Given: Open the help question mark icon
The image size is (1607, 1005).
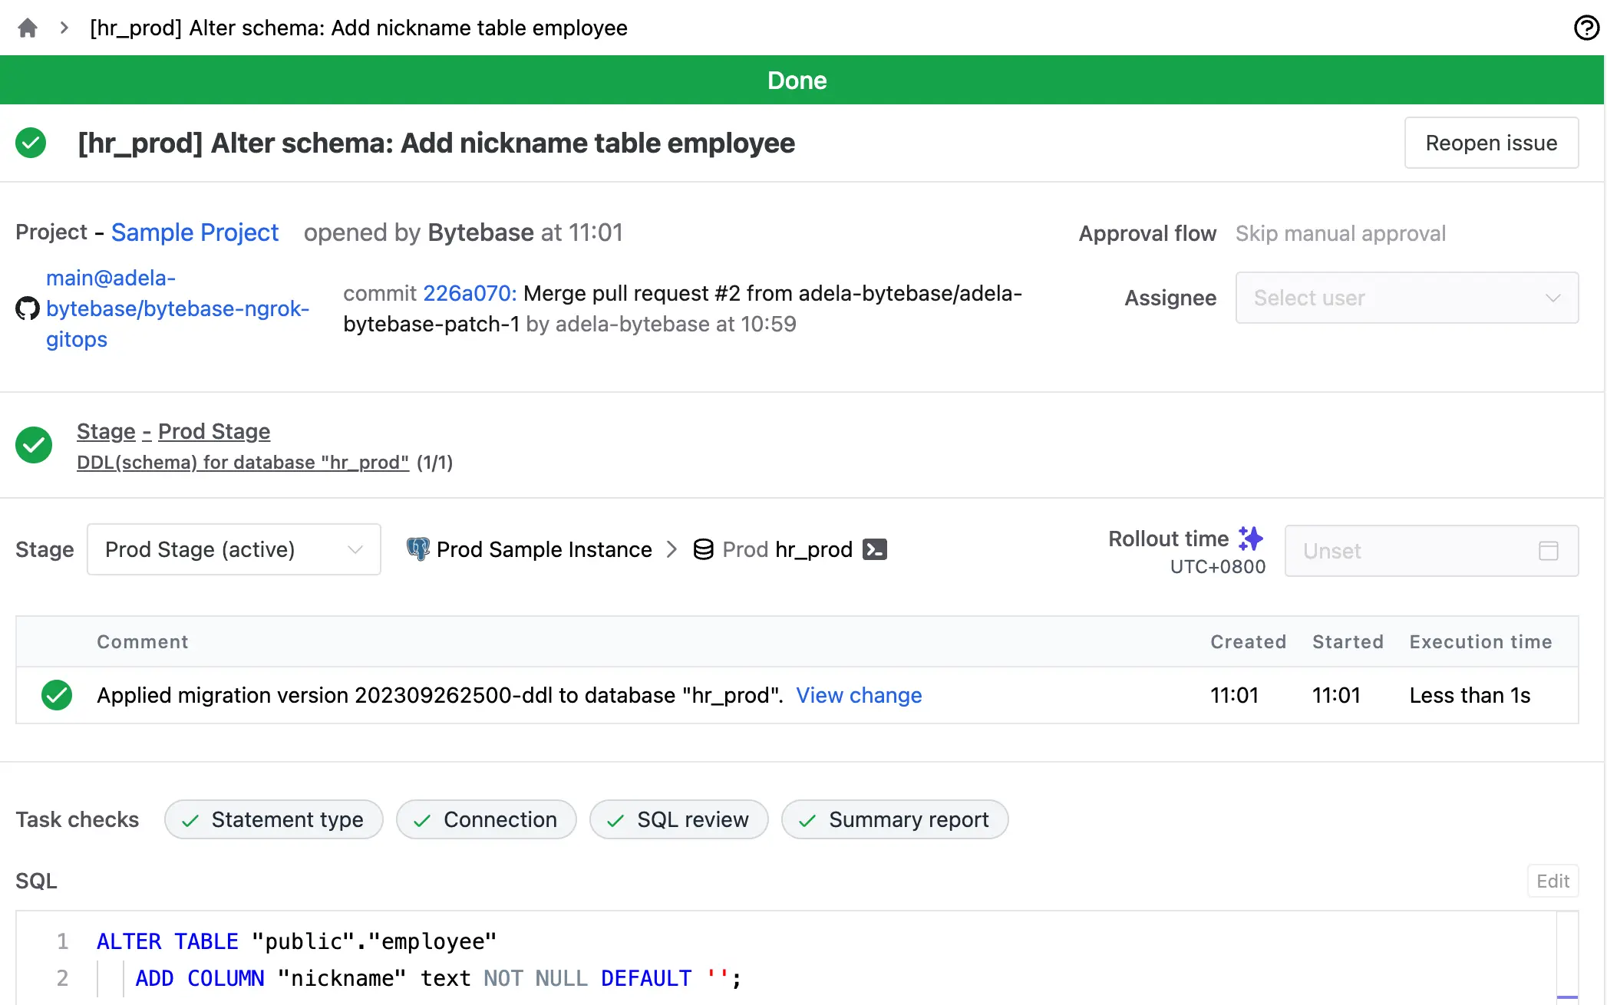Looking at the screenshot, I should (1586, 28).
